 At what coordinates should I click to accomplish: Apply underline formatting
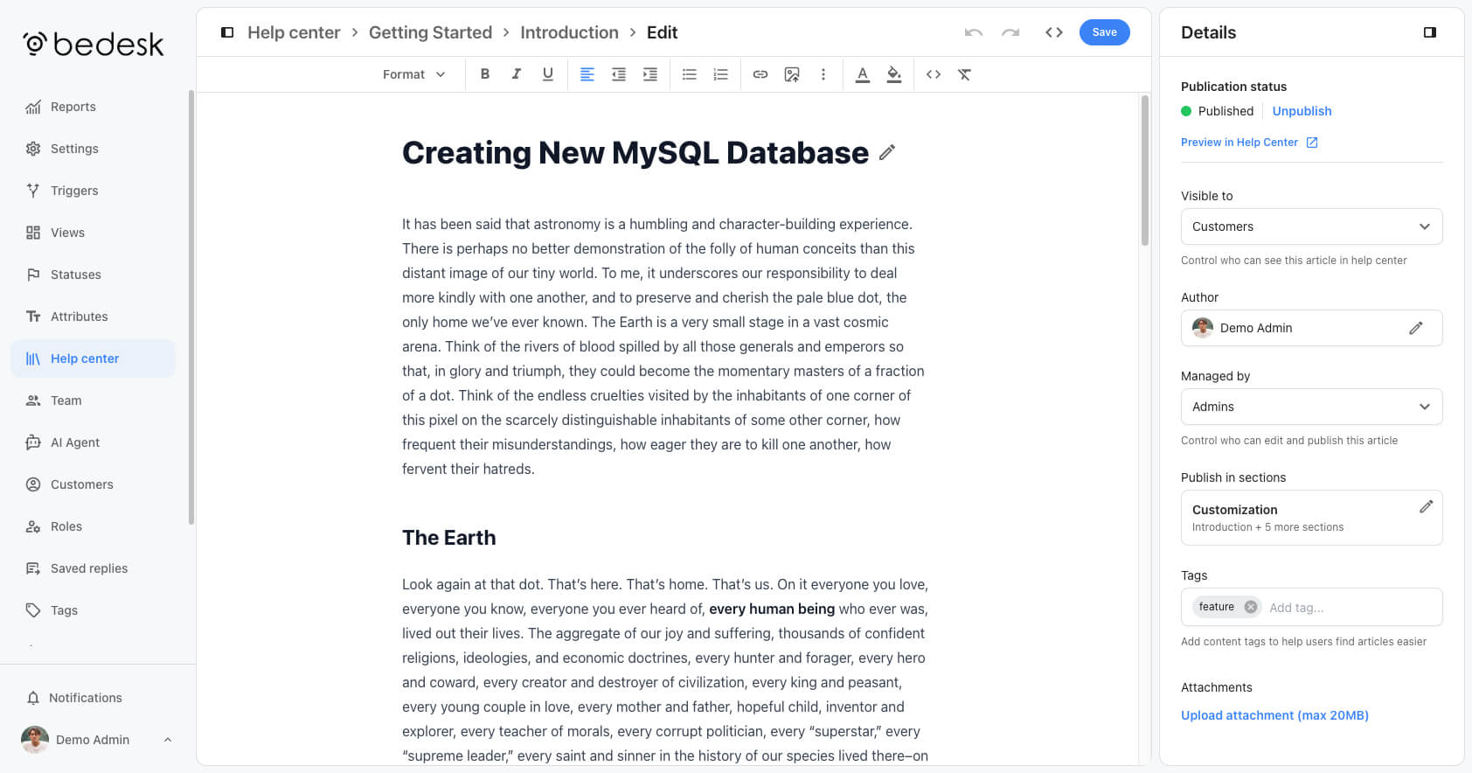(548, 74)
